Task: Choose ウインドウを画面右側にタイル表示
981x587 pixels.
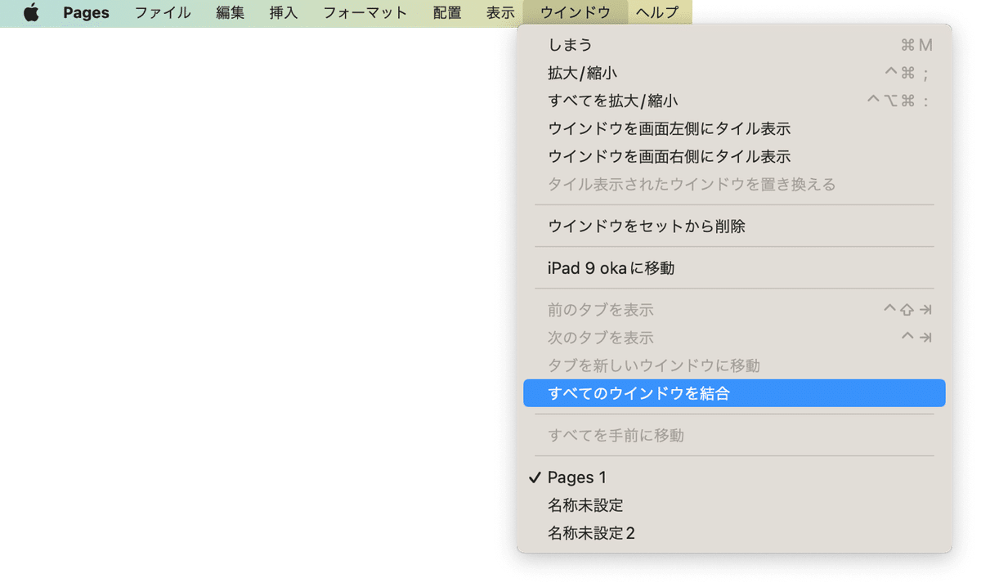Action: pyautogui.click(x=734, y=156)
